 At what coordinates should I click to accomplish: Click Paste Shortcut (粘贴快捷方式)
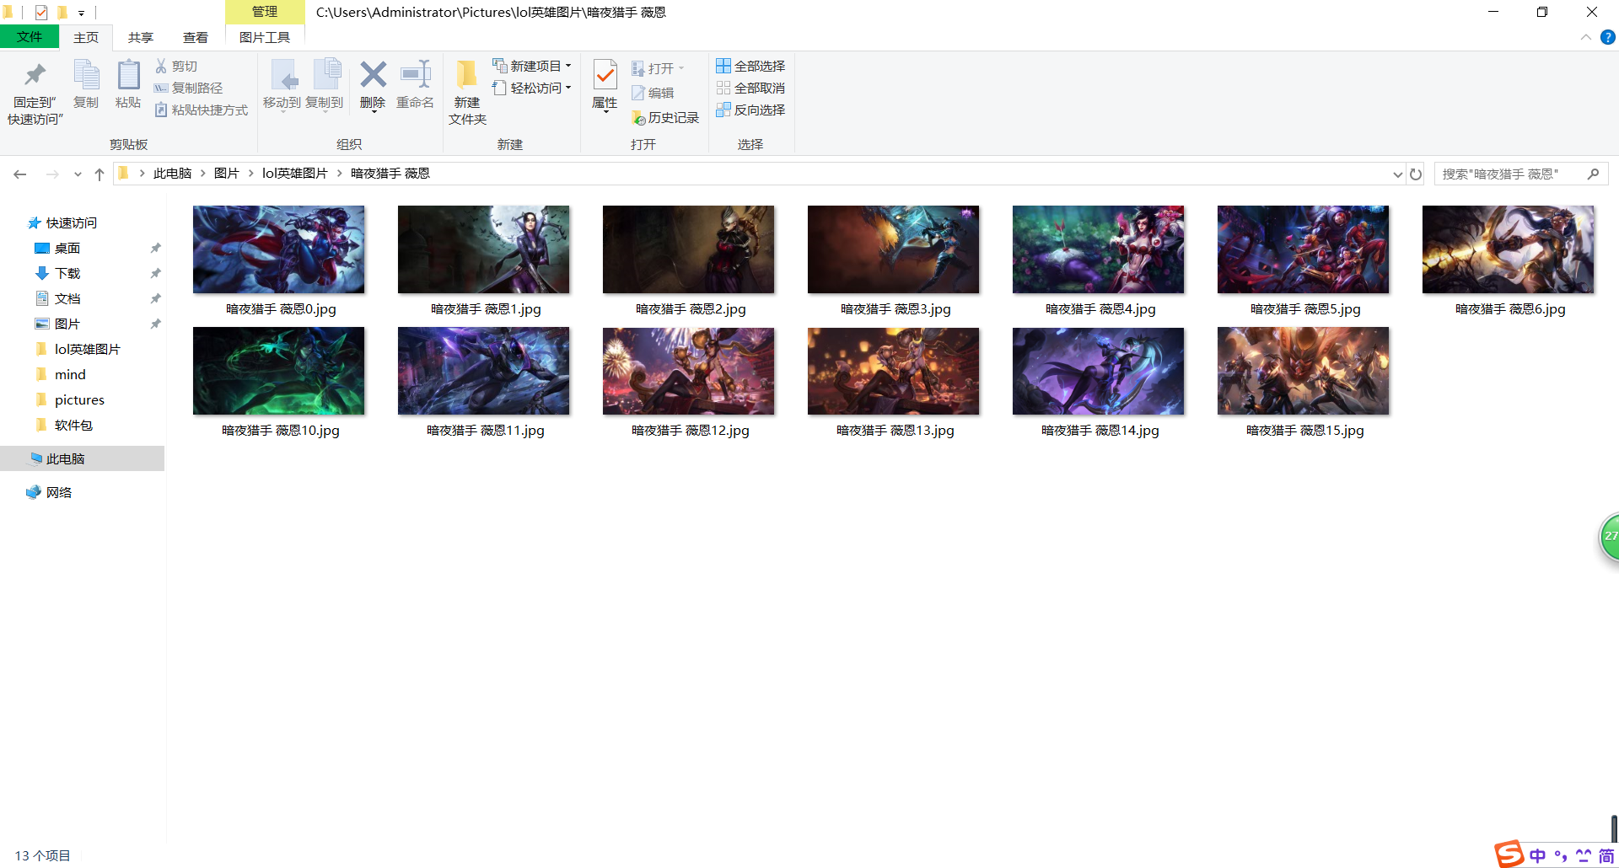pos(202,110)
